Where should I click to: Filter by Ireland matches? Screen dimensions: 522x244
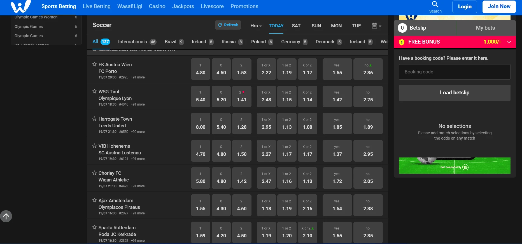[202, 42]
